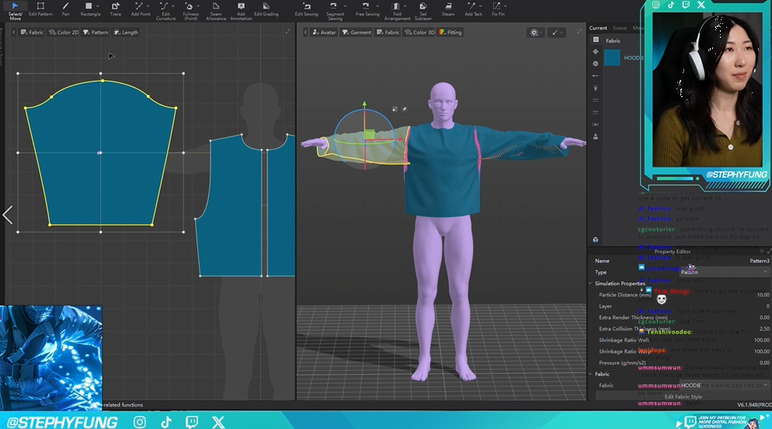Toggle Fitting map in 3D window
The height and width of the screenshot is (429, 772).
[x=450, y=32]
